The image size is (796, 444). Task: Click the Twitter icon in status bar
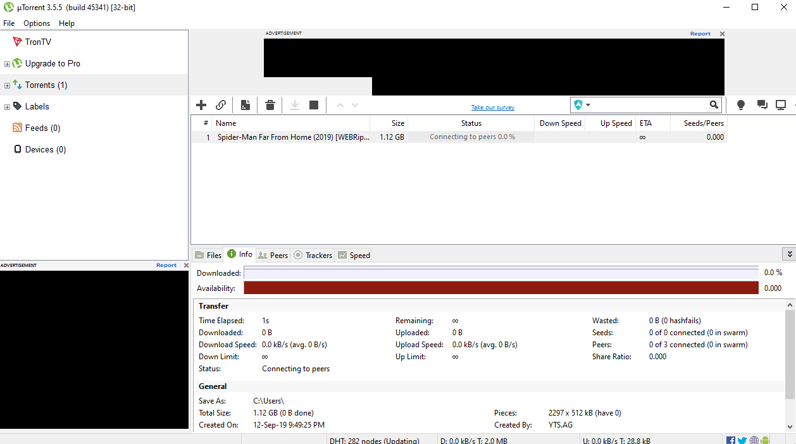(x=742, y=440)
